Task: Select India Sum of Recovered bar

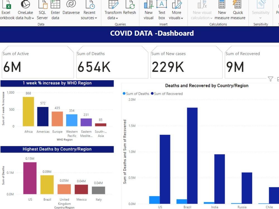Action: 220,179
